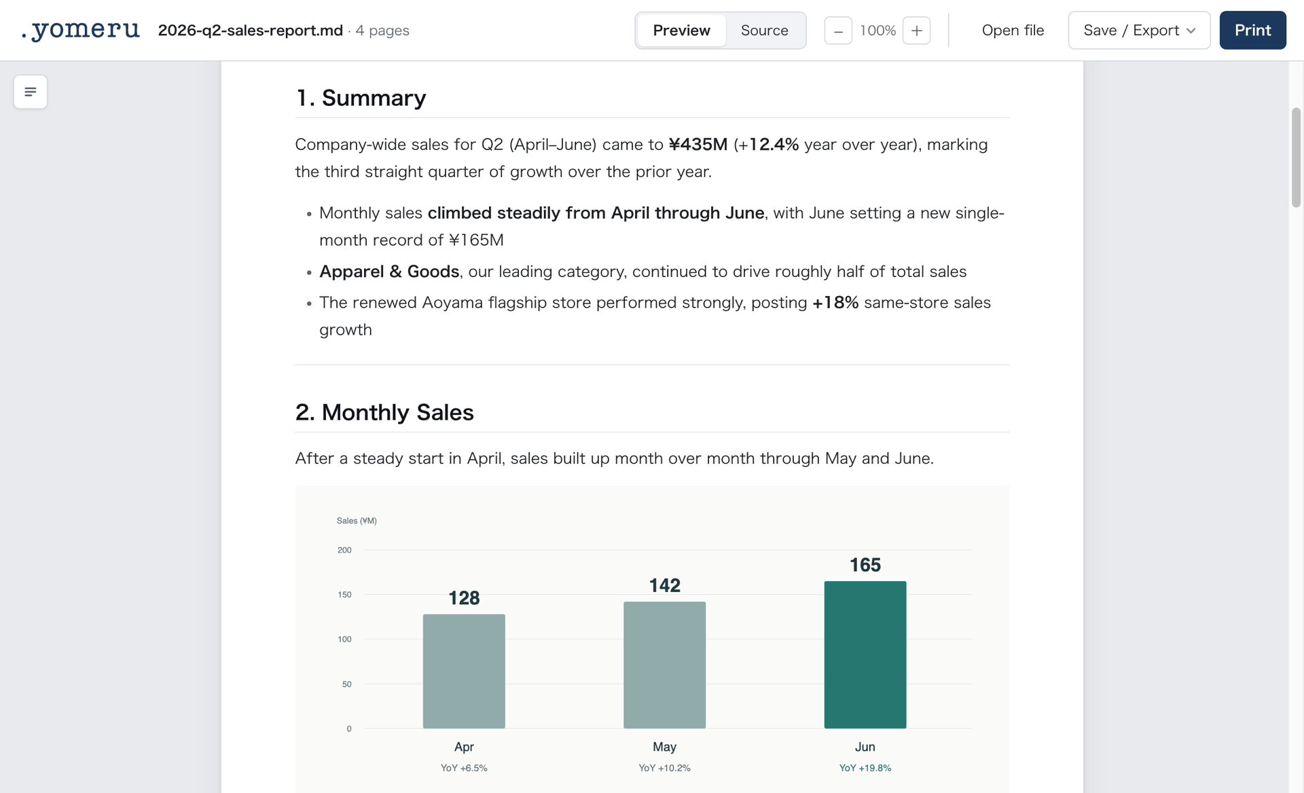Click the 'YoY +10.2%' label
This screenshot has height=793, width=1304.
664,768
